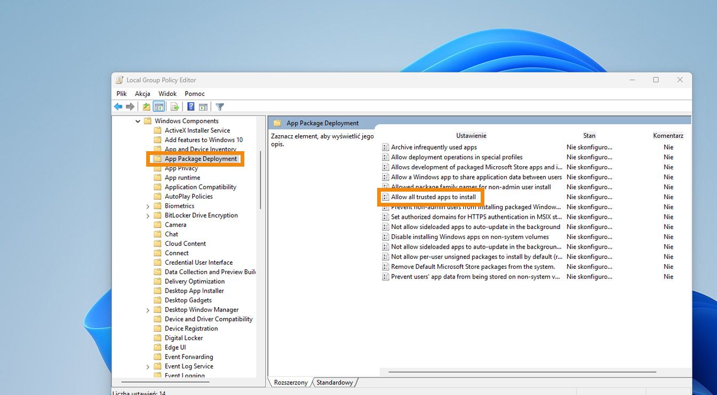Open the Akcja menu

[x=142, y=94]
